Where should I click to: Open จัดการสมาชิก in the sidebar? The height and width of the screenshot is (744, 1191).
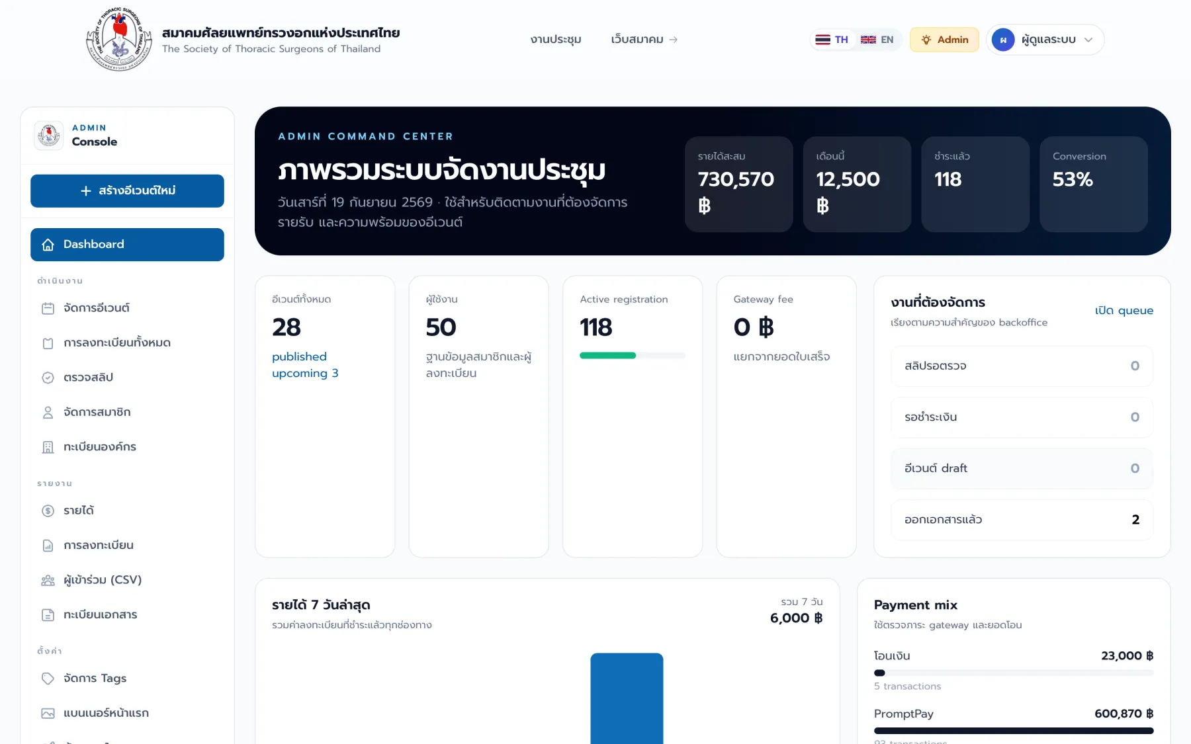[127, 413]
